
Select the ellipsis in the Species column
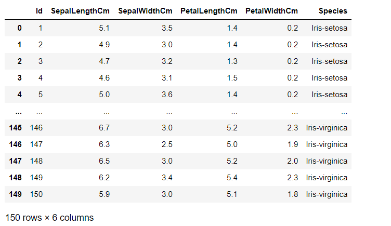point(344,113)
